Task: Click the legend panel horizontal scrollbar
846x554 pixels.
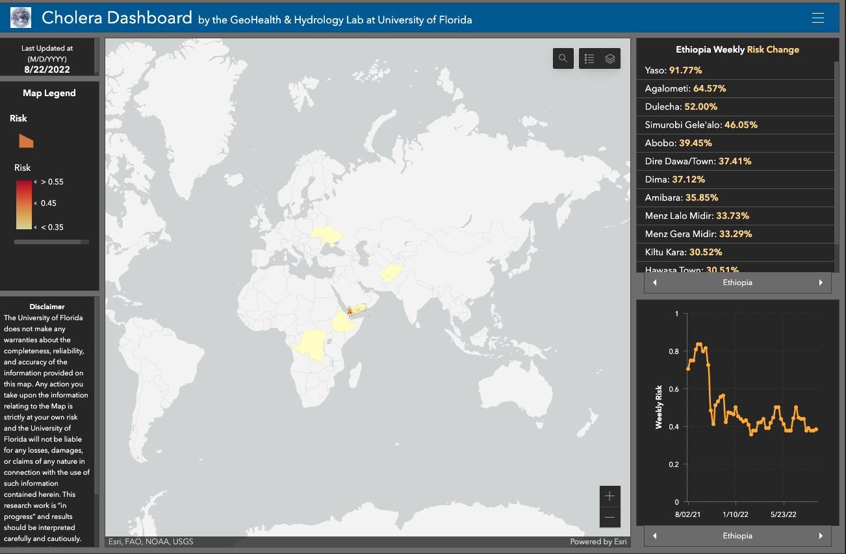Action: click(x=47, y=242)
